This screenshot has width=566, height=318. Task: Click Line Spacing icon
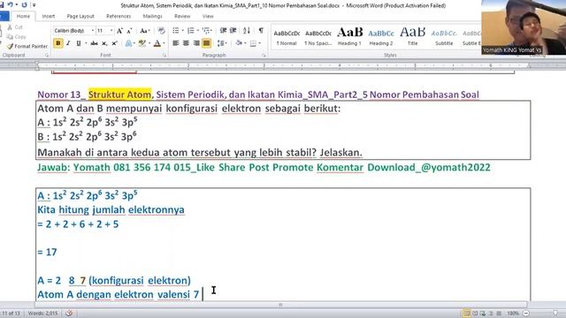tap(220, 43)
